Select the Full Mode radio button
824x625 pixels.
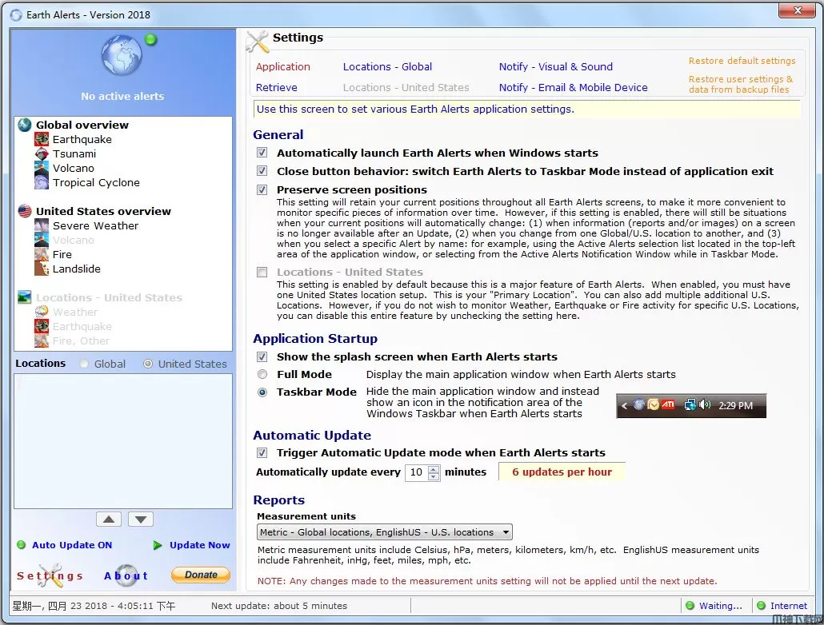tap(262, 374)
